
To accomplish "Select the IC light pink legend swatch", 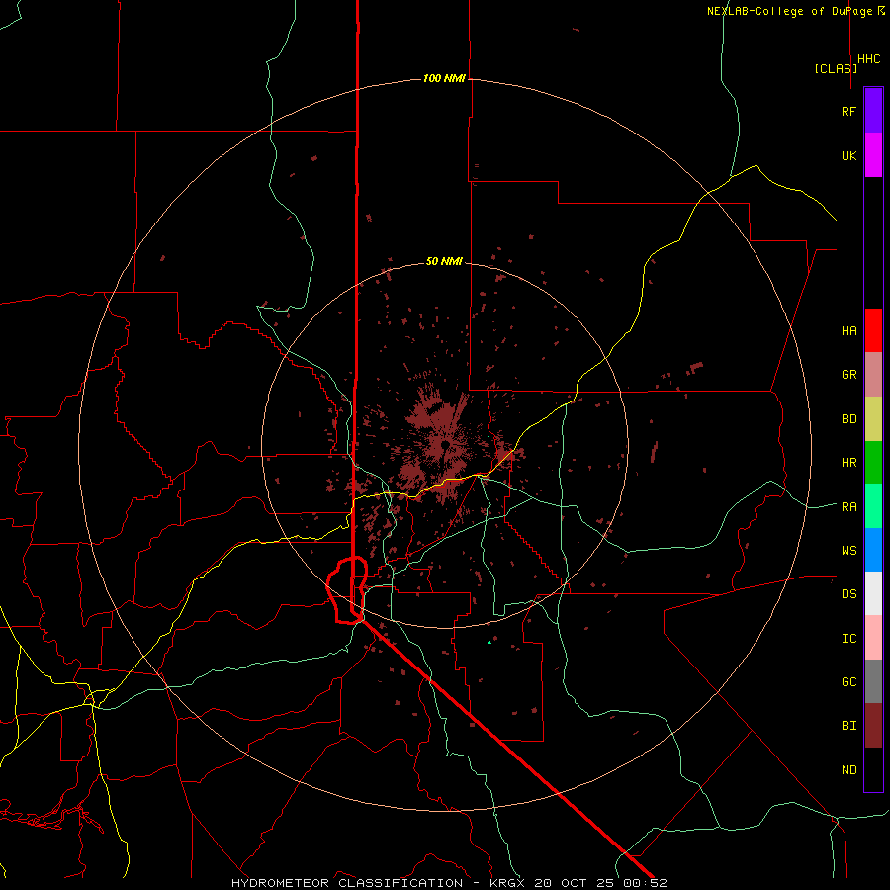I will pos(873,638).
